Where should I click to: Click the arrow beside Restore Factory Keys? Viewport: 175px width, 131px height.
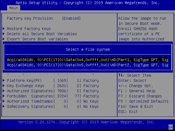coord(4,29)
